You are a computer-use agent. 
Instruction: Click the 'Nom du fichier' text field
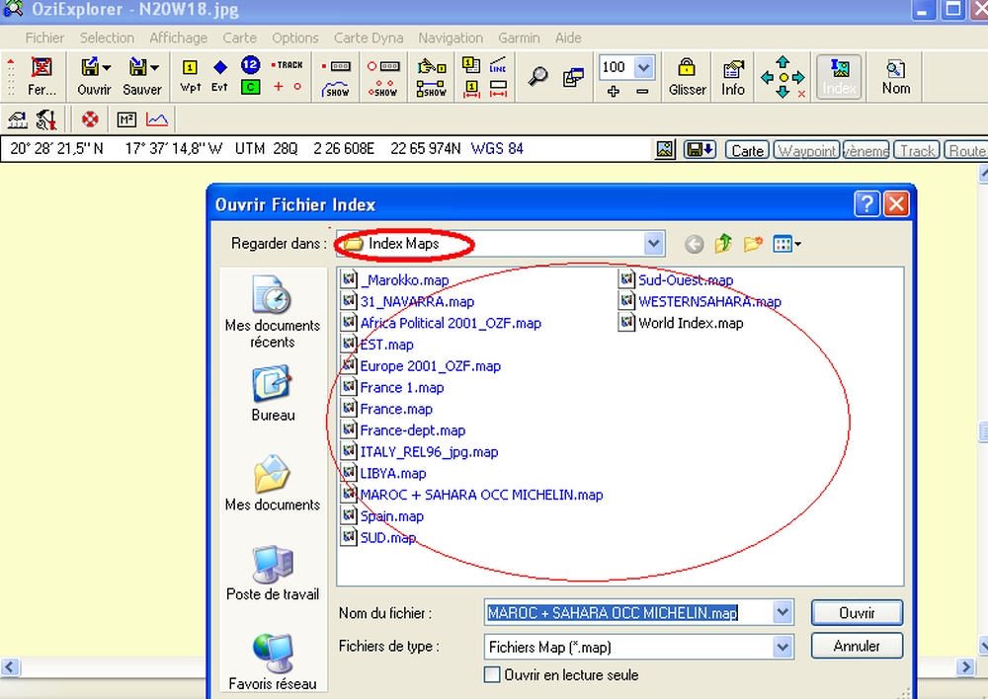pyautogui.click(x=628, y=613)
